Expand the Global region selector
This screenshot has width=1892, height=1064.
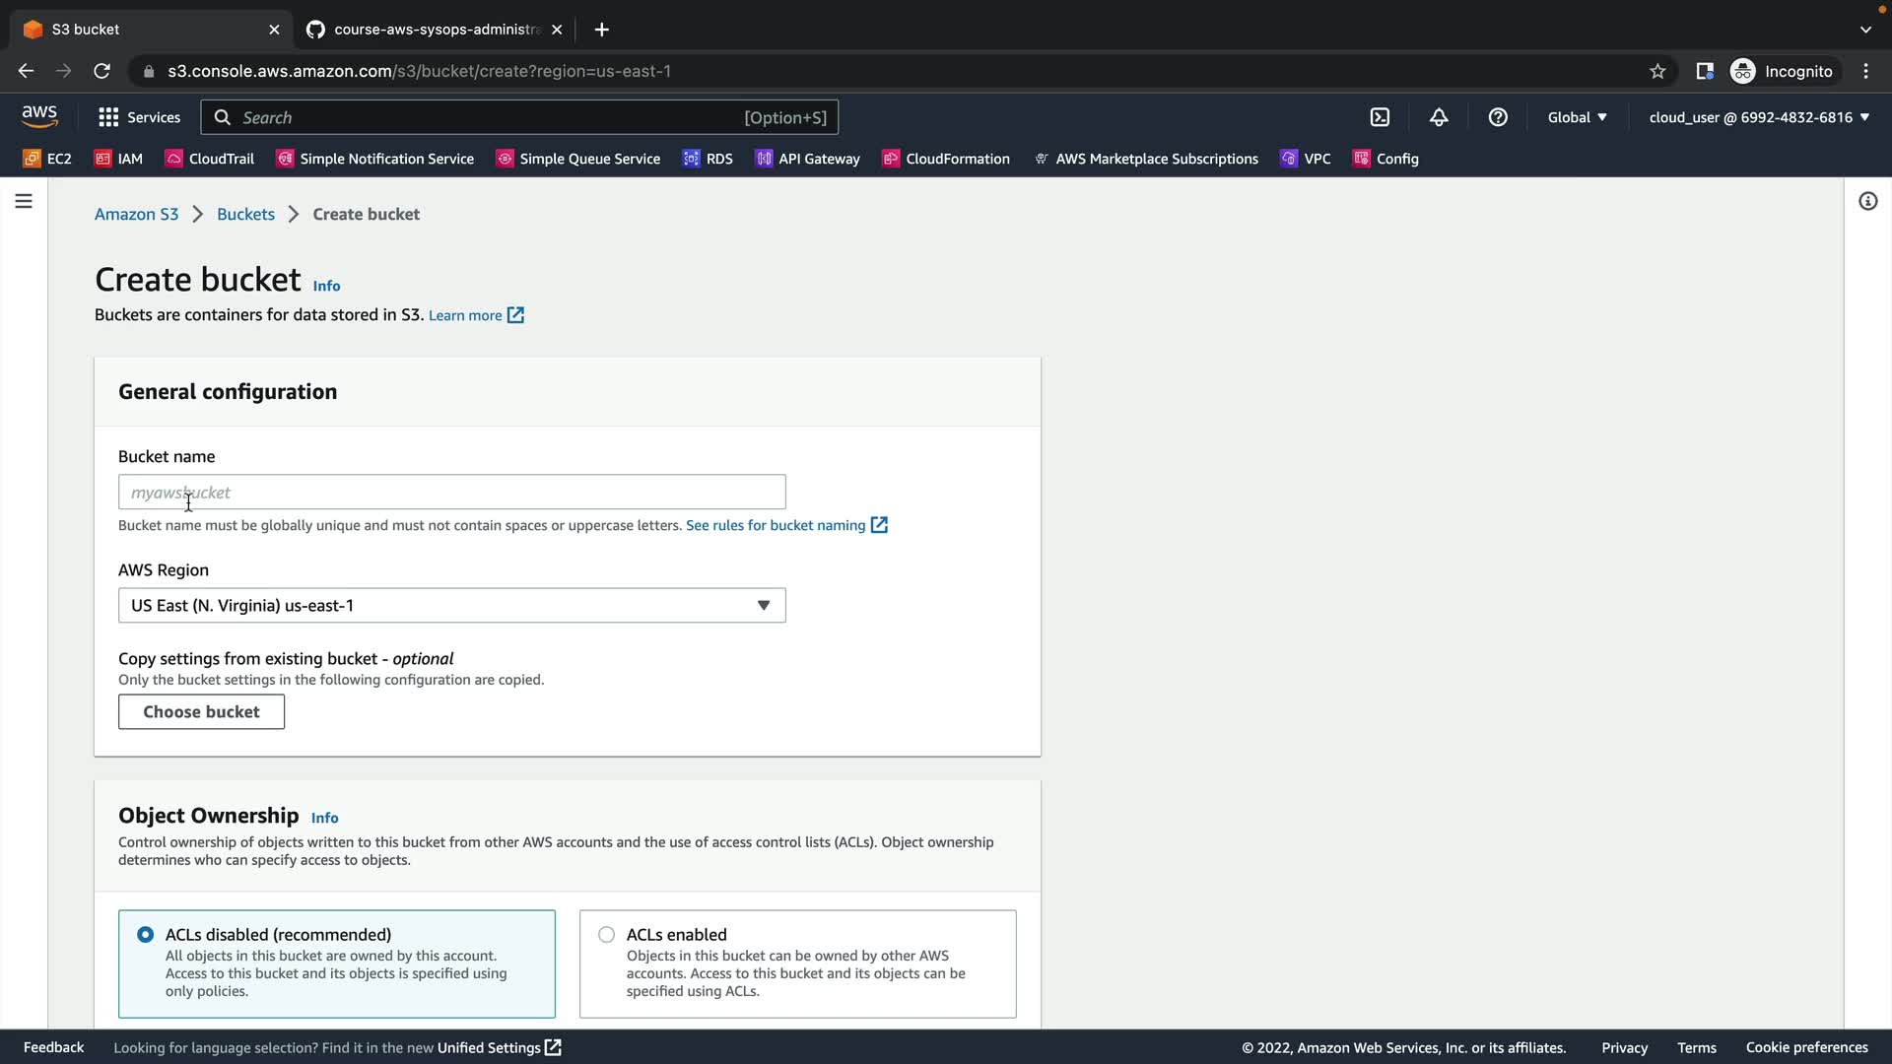[x=1577, y=117]
